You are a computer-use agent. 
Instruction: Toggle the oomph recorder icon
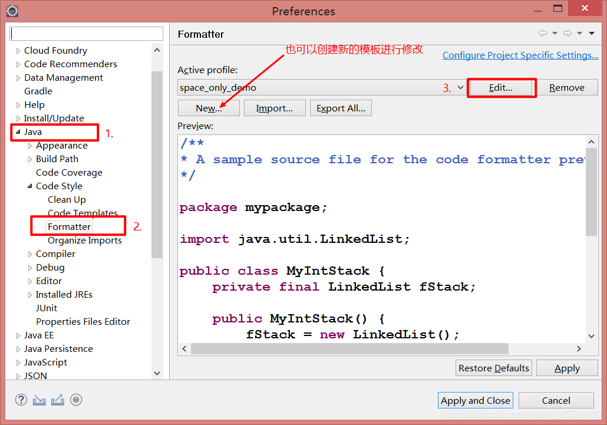click(76, 400)
